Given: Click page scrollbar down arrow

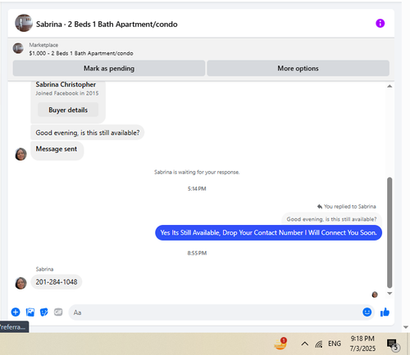Looking at the screenshot, I should click(406, 327).
